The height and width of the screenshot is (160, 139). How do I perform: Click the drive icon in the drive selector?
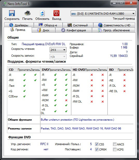coord(74,14)
